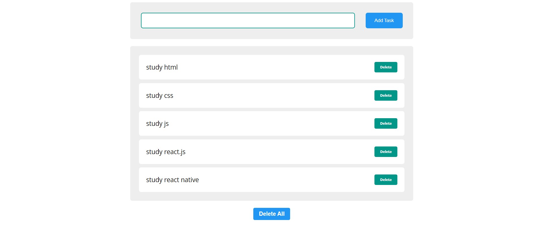Remove the 'study react native' task
Viewport: 542px width, 248px height.
385,180
